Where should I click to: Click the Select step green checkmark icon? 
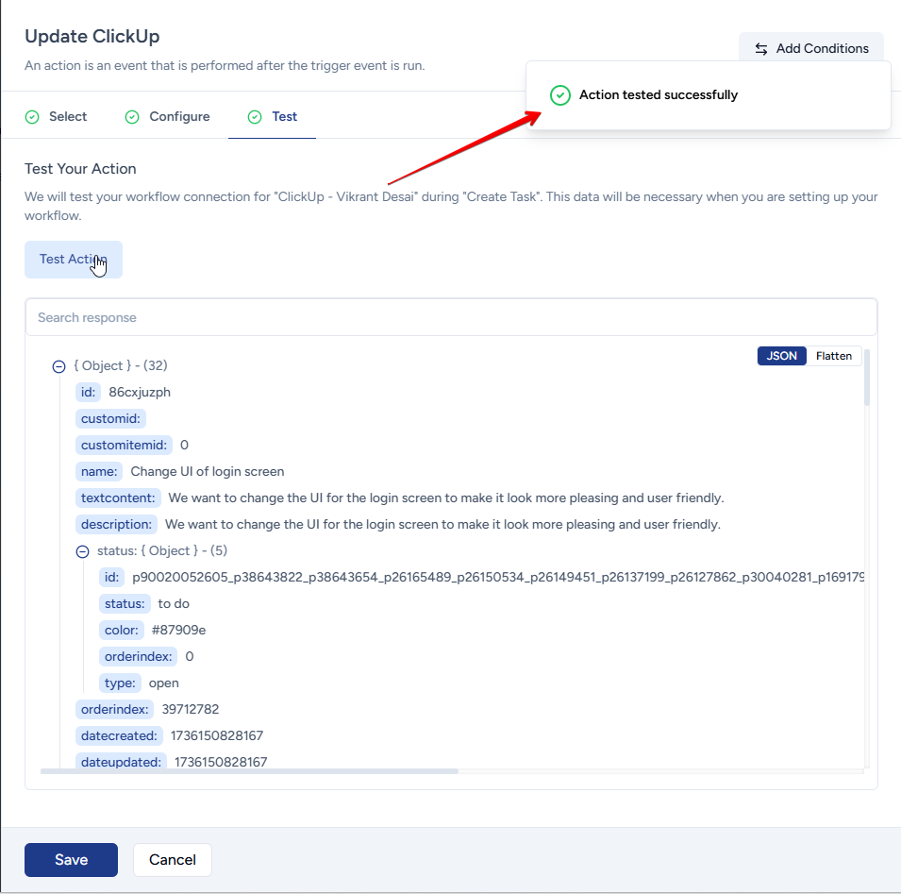pyautogui.click(x=32, y=117)
